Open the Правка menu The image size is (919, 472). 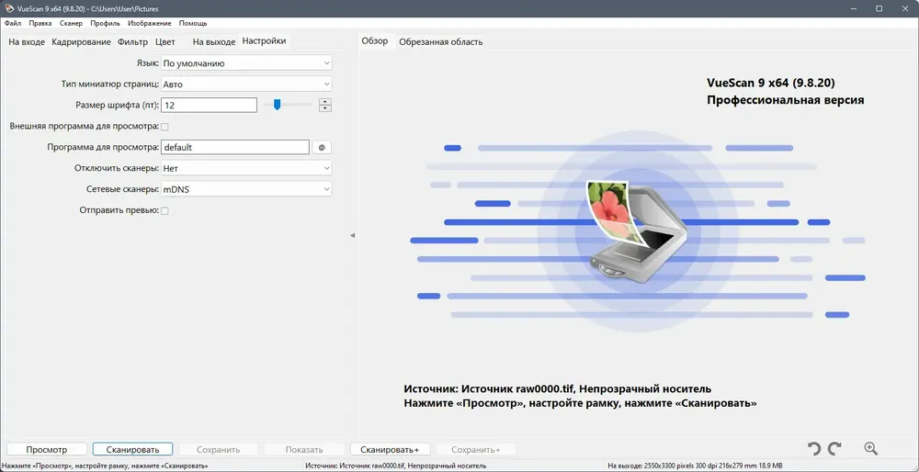[x=40, y=24]
